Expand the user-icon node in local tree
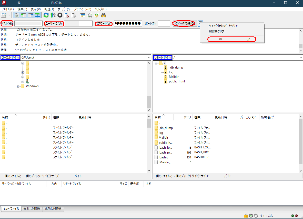This screenshot has width=303, height=219. point(23,82)
